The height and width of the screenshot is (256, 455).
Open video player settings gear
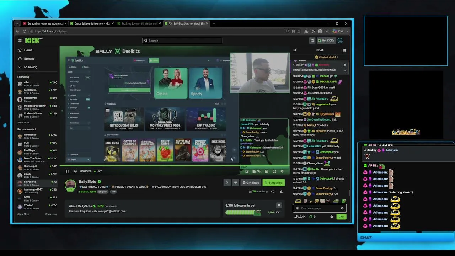click(x=282, y=171)
